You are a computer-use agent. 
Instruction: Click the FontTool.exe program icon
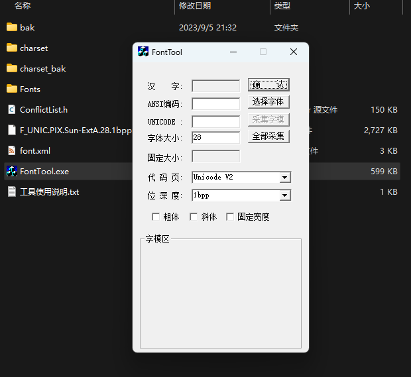pos(11,171)
